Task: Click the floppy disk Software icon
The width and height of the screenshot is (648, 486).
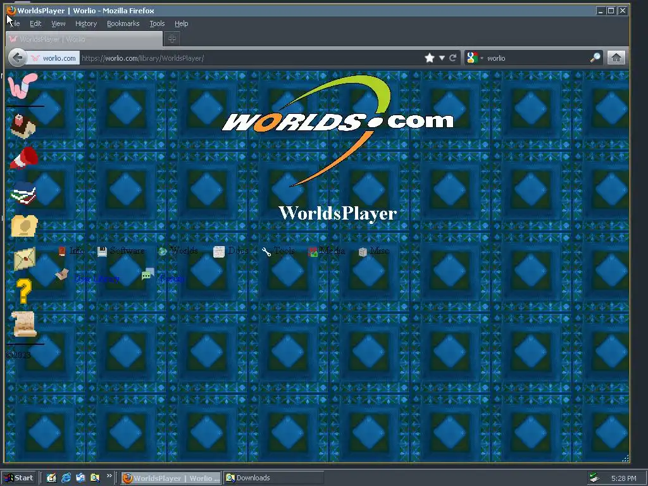Action: pos(102,251)
